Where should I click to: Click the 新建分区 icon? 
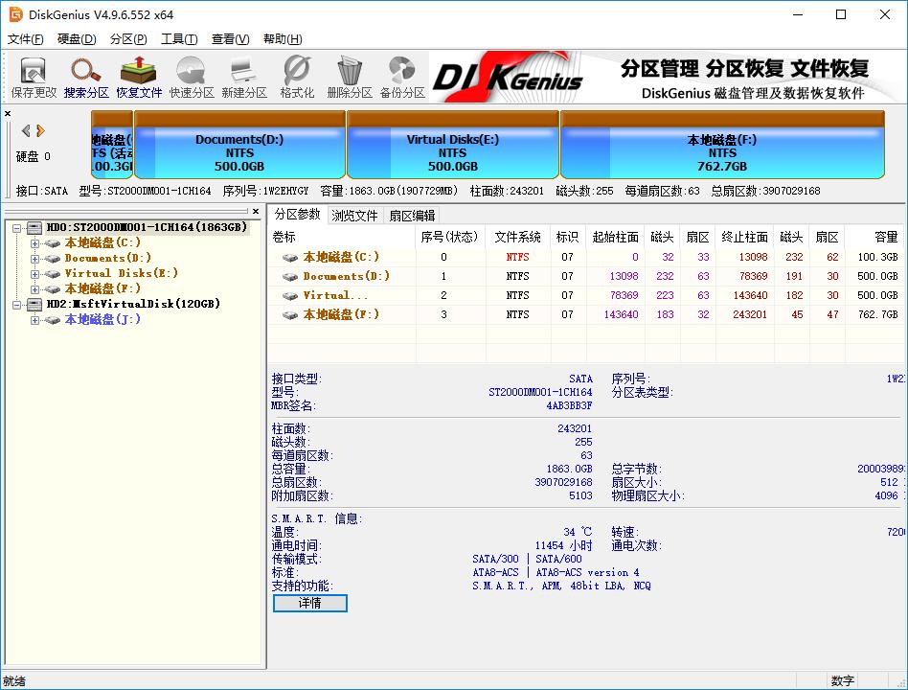[243, 77]
